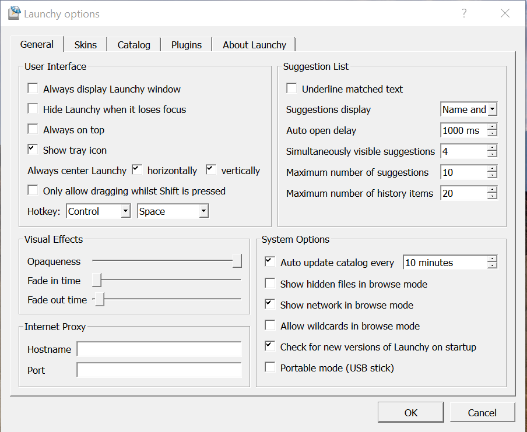This screenshot has height=432, width=527.
Task: Click the Cancel button
Action: pos(482,413)
